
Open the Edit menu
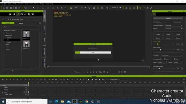[5, 4]
